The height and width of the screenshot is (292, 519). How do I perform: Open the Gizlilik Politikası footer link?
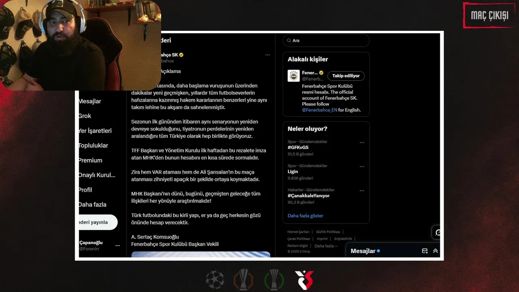pos(328,232)
